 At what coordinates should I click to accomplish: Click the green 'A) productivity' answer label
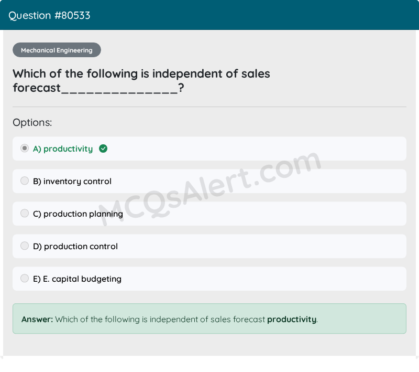(63, 149)
